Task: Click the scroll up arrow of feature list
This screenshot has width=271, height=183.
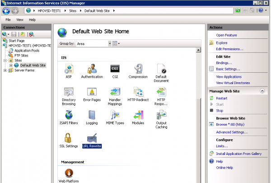Action: coord(198,50)
